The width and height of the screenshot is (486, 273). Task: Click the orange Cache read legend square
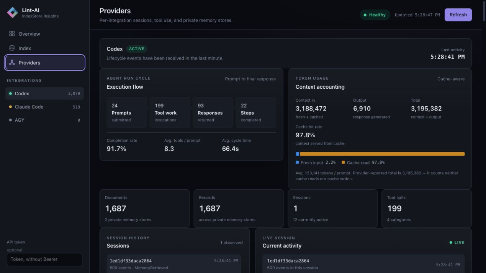pos(343,162)
